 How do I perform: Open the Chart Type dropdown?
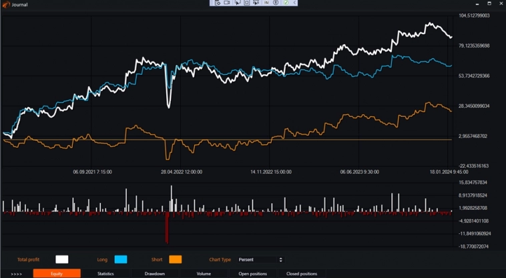coord(260,259)
